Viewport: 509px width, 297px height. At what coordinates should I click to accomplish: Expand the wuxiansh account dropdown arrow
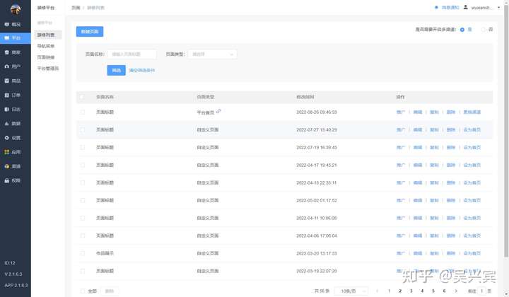498,8
